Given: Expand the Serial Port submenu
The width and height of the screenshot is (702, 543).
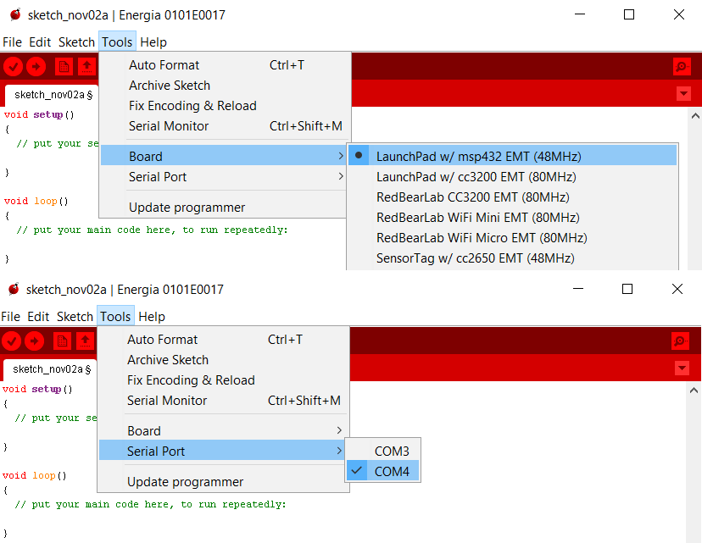Looking at the screenshot, I should (153, 451).
